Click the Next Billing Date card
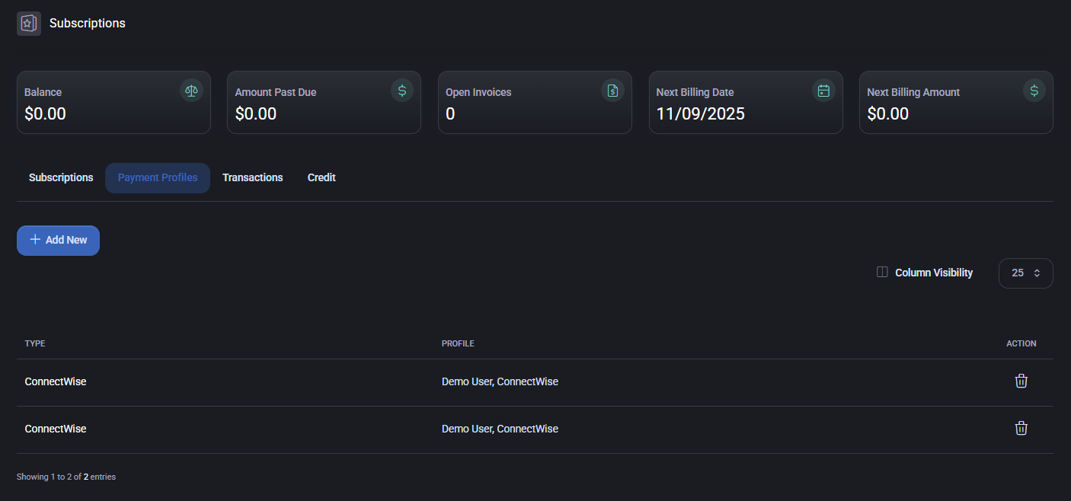This screenshot has width=1071, height=501. (745, 103)
